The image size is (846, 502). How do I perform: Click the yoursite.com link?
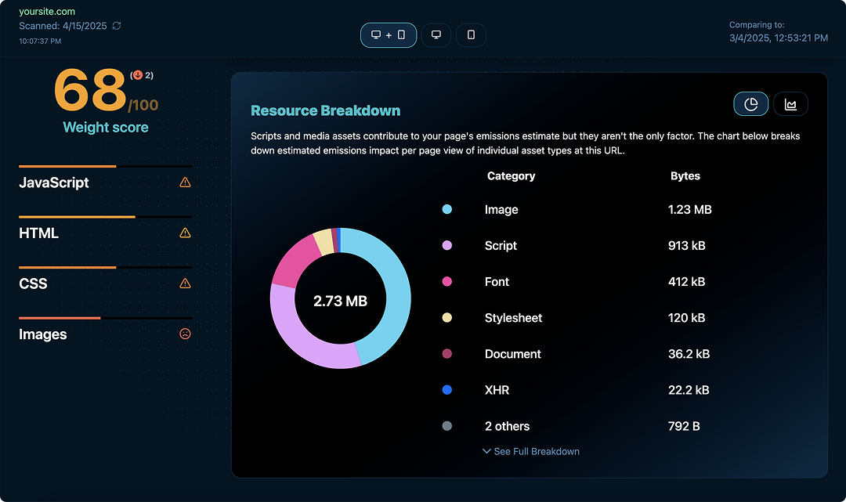[47, 11]
